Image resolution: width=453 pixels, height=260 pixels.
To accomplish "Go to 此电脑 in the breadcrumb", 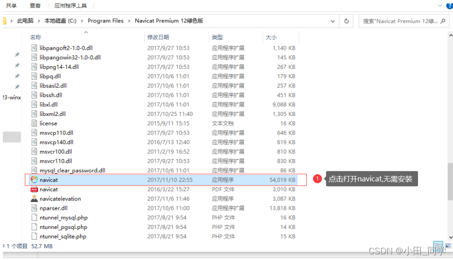I will pos(25,21).
